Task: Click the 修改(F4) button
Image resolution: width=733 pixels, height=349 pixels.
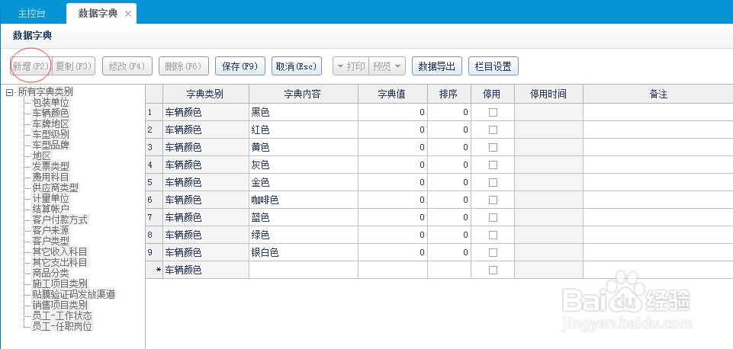Action: [127, 66]
